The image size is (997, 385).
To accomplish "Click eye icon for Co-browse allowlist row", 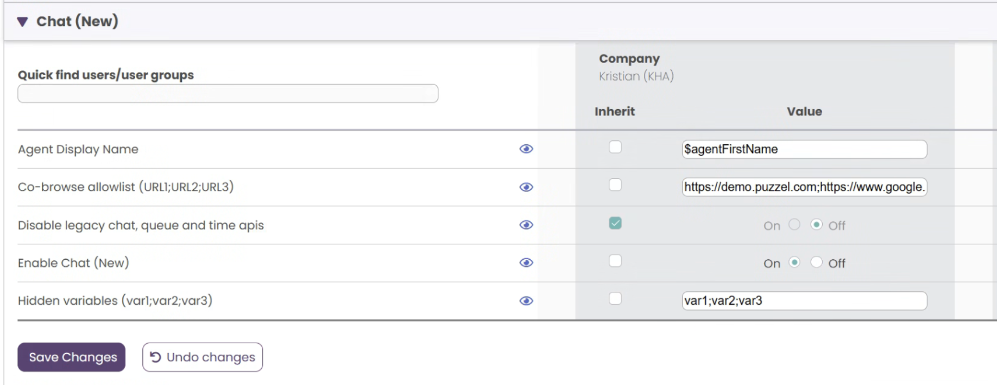I will 526,187.
